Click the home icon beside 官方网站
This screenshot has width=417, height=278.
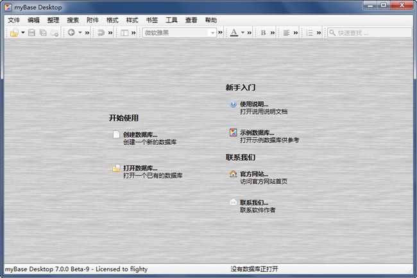(x=234, y=174)
